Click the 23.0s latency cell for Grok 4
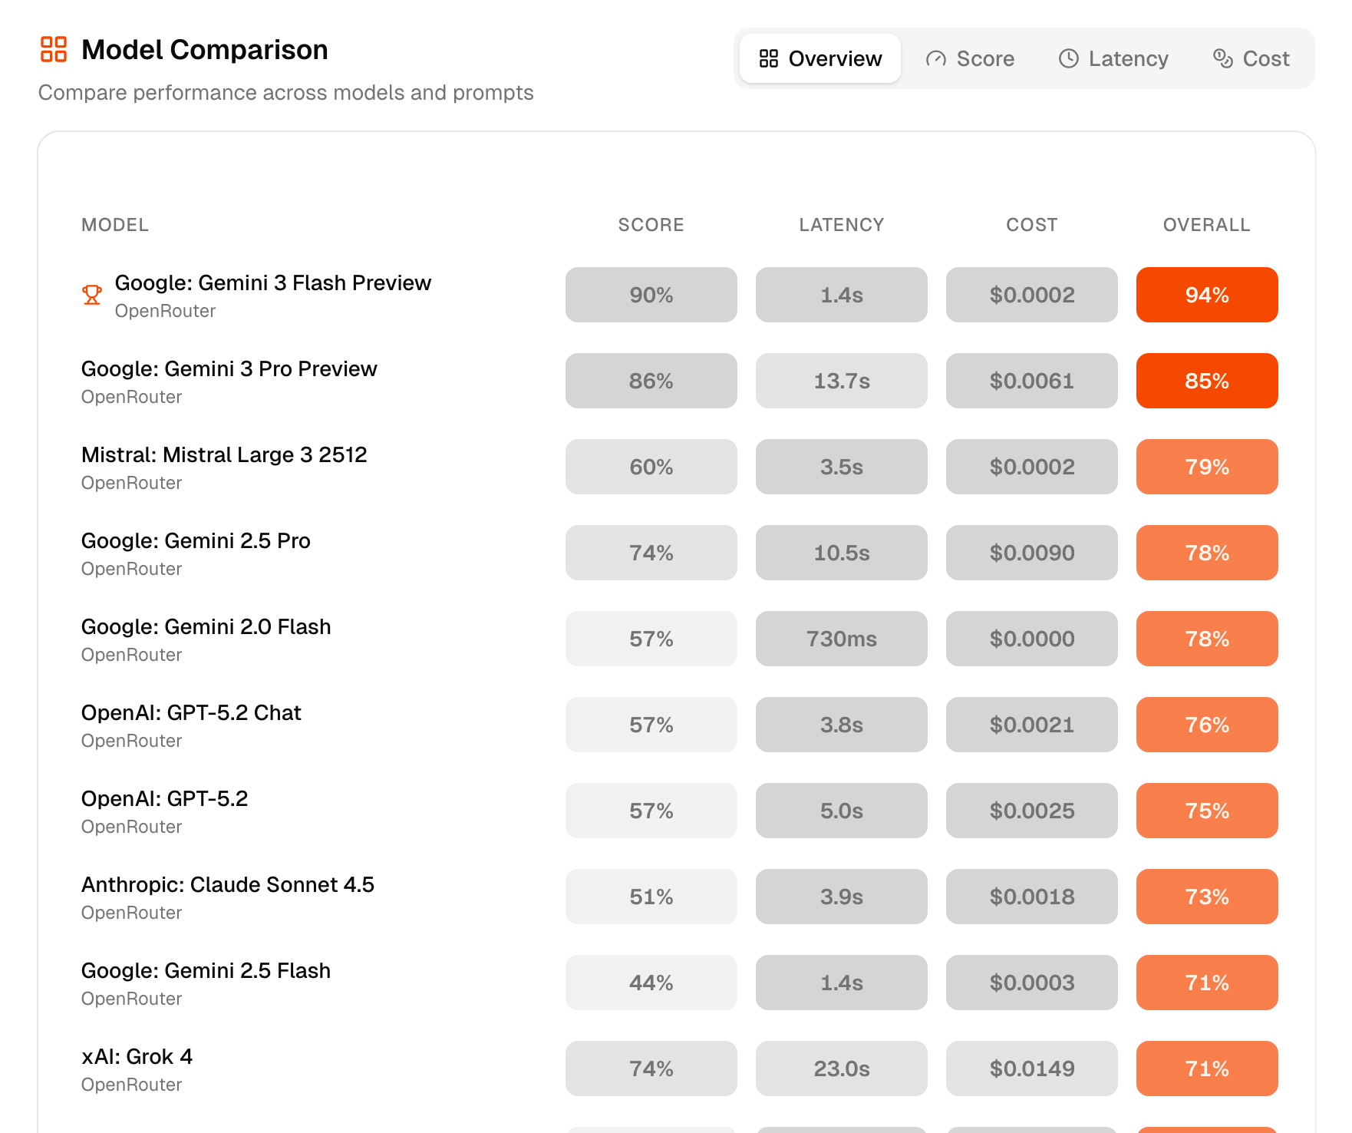 tap(842, 1069)
